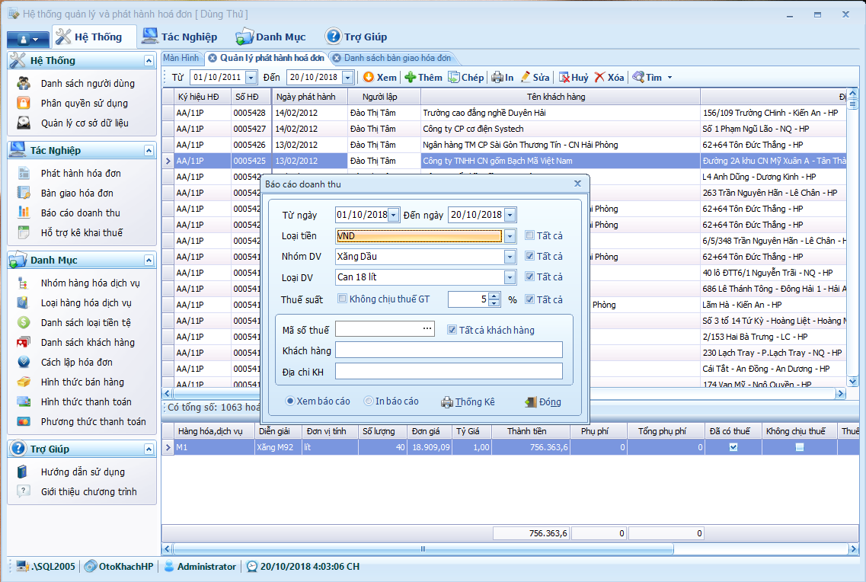
Task: Click the Huỷ cancel toolbar icon
Action: pos(564,77)
